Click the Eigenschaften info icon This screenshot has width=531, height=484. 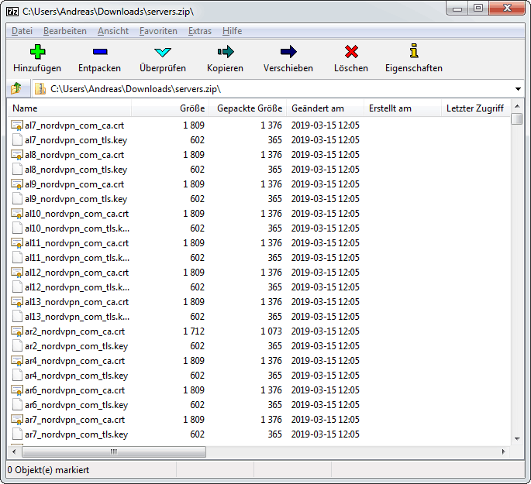pos(414,51)
